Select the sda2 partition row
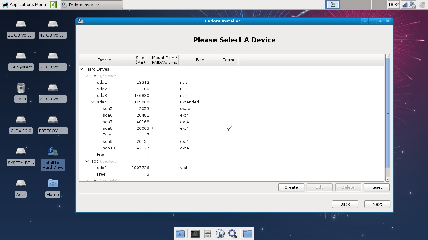Screen dimensions: 428x240 tap(231, 89)
